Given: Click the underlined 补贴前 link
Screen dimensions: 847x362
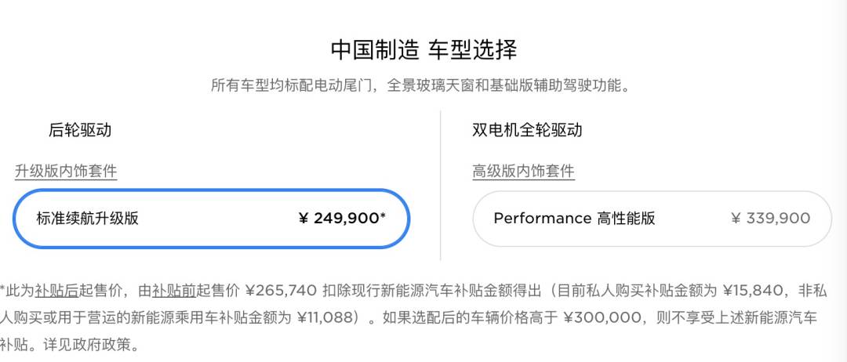Looking at the screenshot, I should tap(173, 291).
